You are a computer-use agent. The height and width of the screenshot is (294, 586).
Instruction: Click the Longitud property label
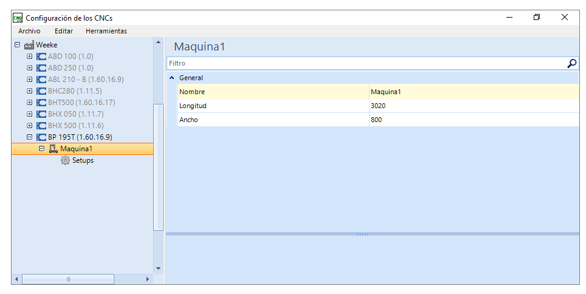pos(193,106)
